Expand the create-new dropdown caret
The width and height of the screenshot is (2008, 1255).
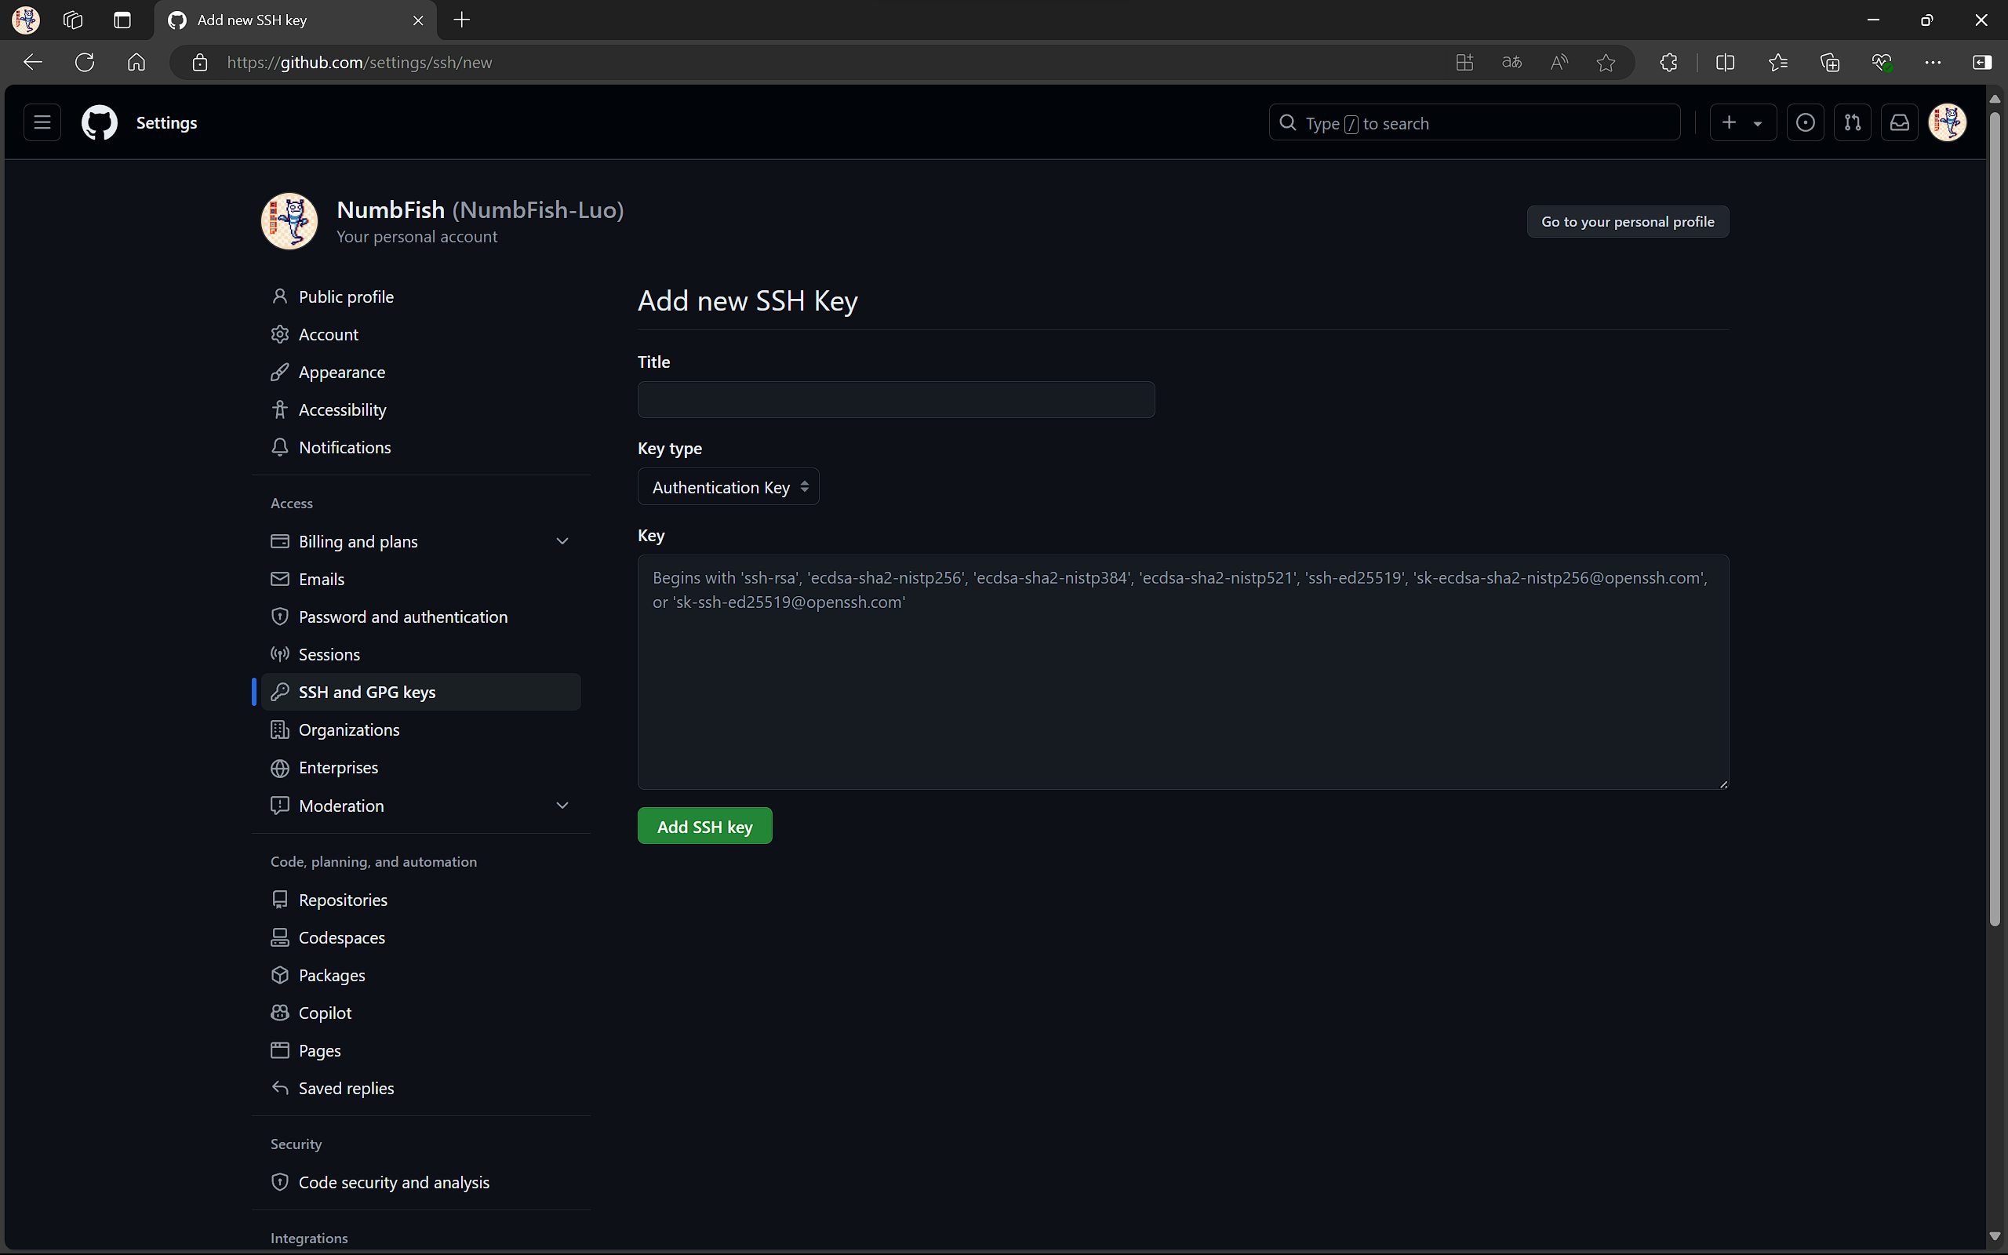coord(1758,124)
